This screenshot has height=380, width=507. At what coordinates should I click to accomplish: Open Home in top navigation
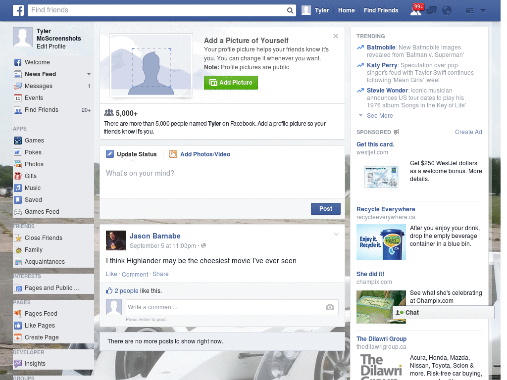point(346,10)
